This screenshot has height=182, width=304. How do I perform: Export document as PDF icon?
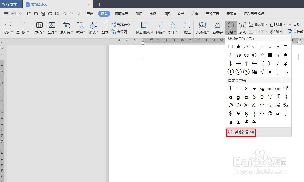43,14
